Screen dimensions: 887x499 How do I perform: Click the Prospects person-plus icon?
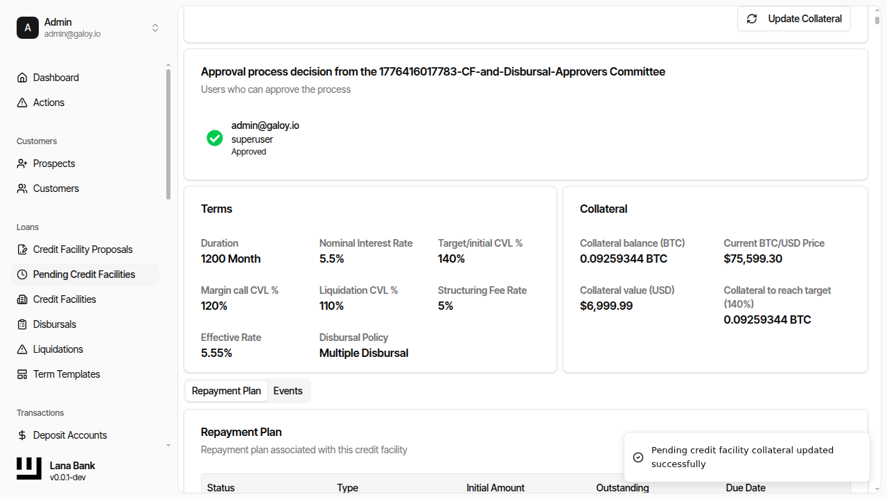point(22,164)
